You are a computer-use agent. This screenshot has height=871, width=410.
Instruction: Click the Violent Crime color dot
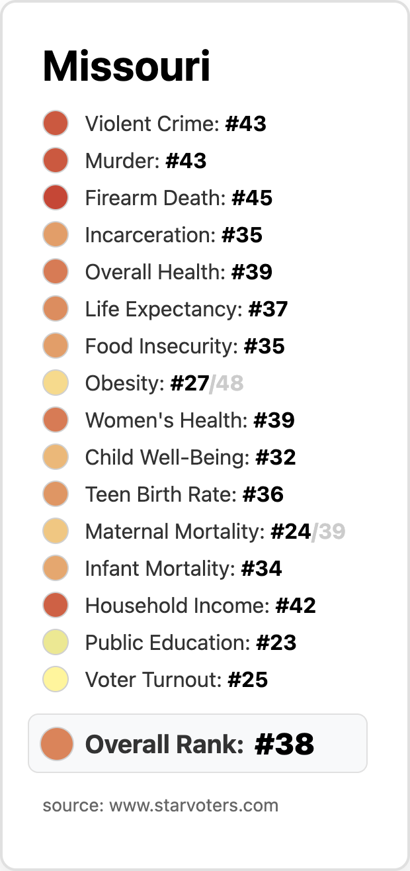point(56,124)
